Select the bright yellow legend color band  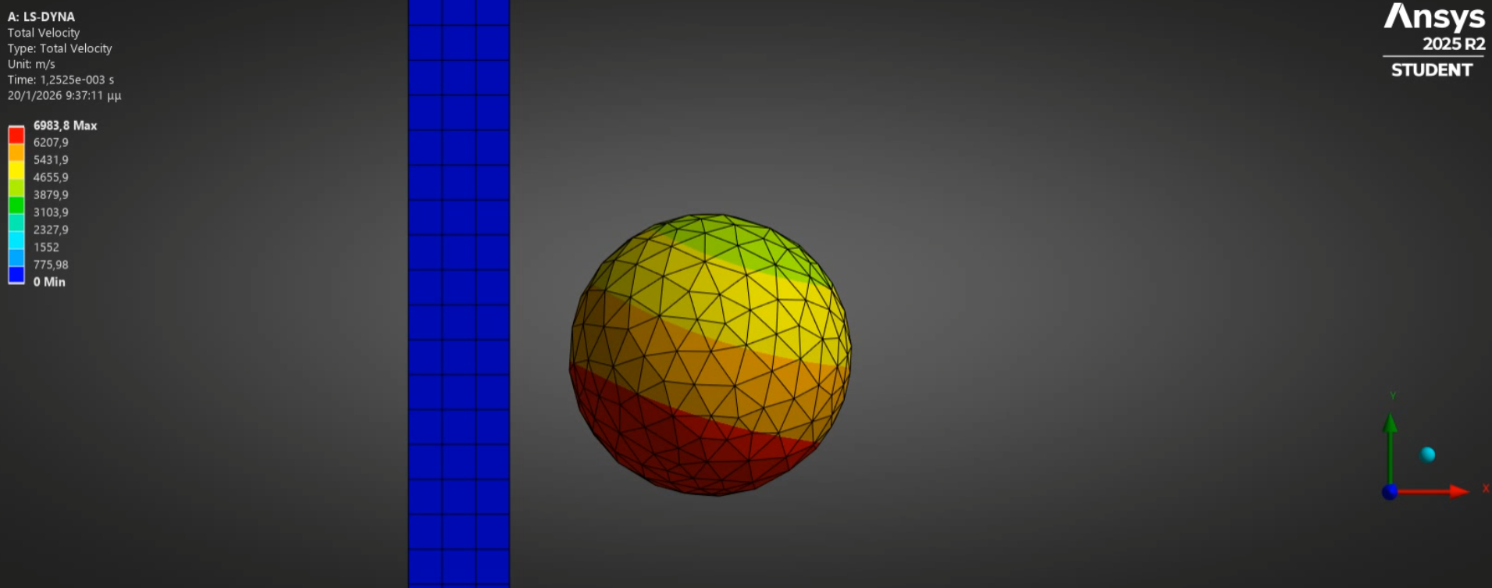click(x=16, y=169)
